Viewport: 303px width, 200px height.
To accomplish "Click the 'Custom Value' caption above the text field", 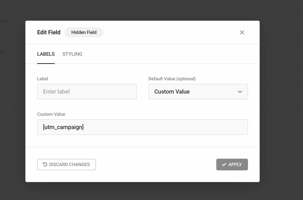I will tap(51, 114).
